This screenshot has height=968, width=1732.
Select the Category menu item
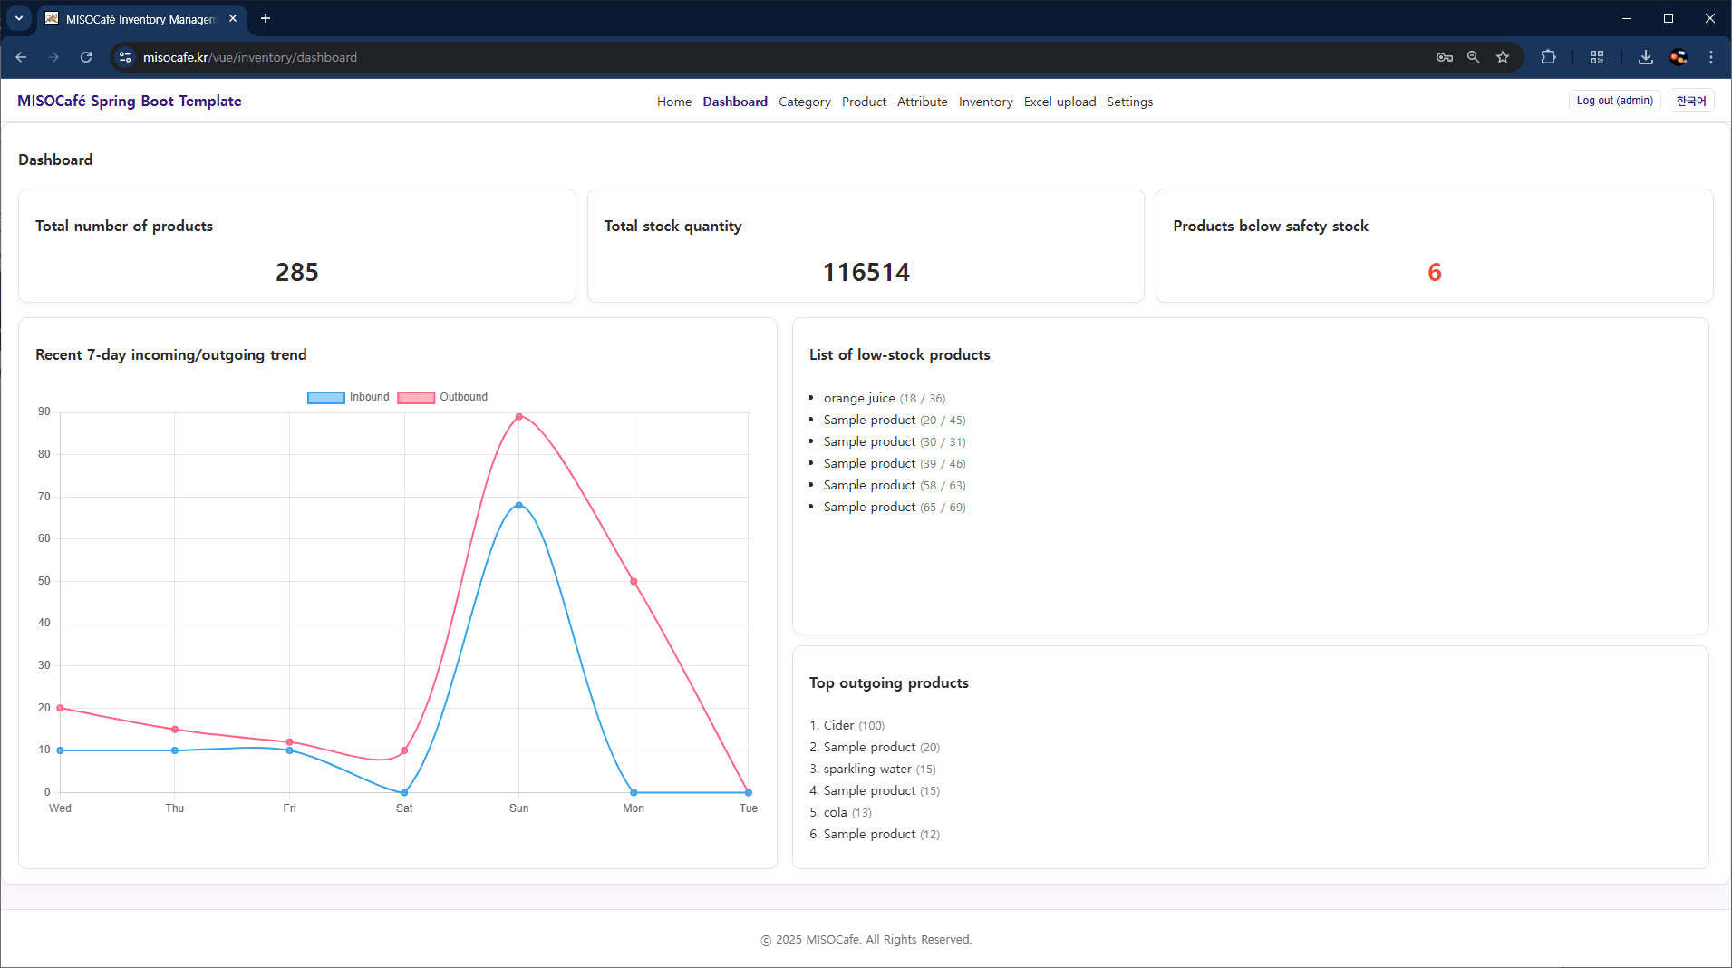(x=804, y=102)
